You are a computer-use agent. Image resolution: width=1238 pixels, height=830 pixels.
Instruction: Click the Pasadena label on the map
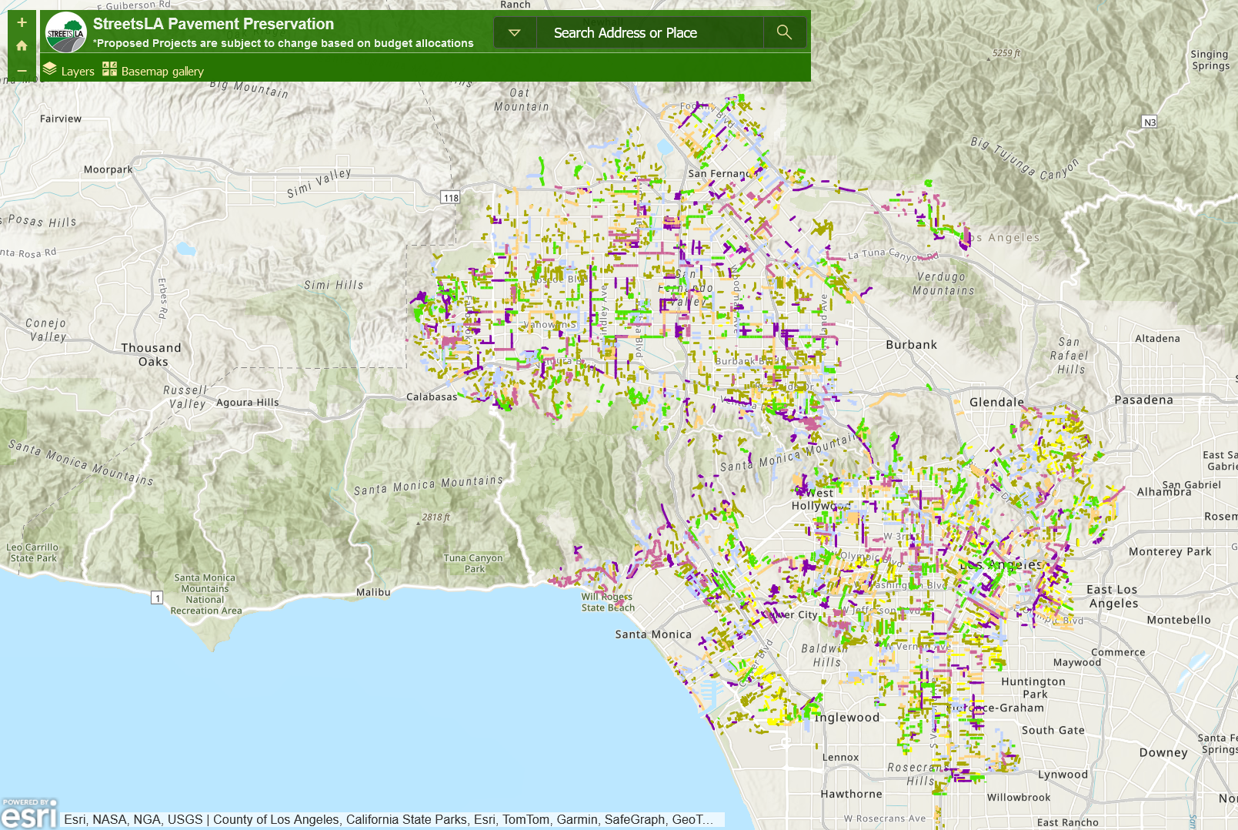tap(1143, 400)
